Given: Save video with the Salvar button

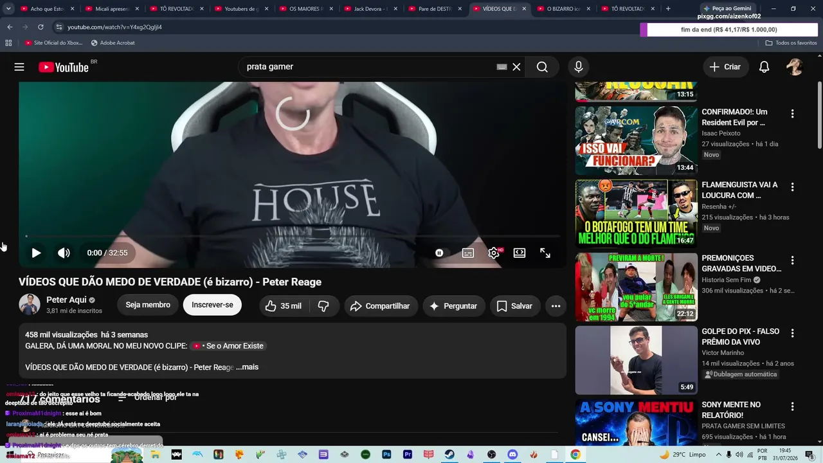Looking at the screenshot, I should click(514, 306).
